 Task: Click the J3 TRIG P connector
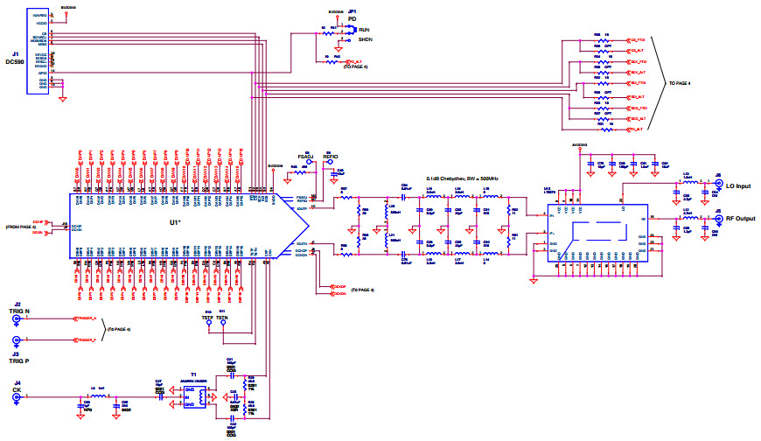(16, 339)
